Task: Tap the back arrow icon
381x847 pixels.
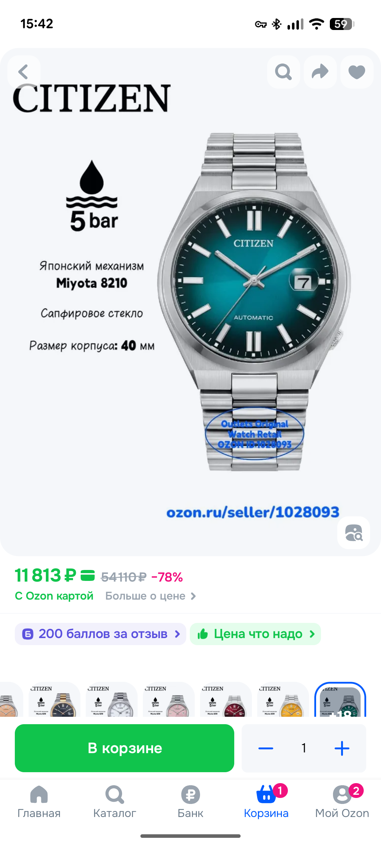Action: pos(24,72)
